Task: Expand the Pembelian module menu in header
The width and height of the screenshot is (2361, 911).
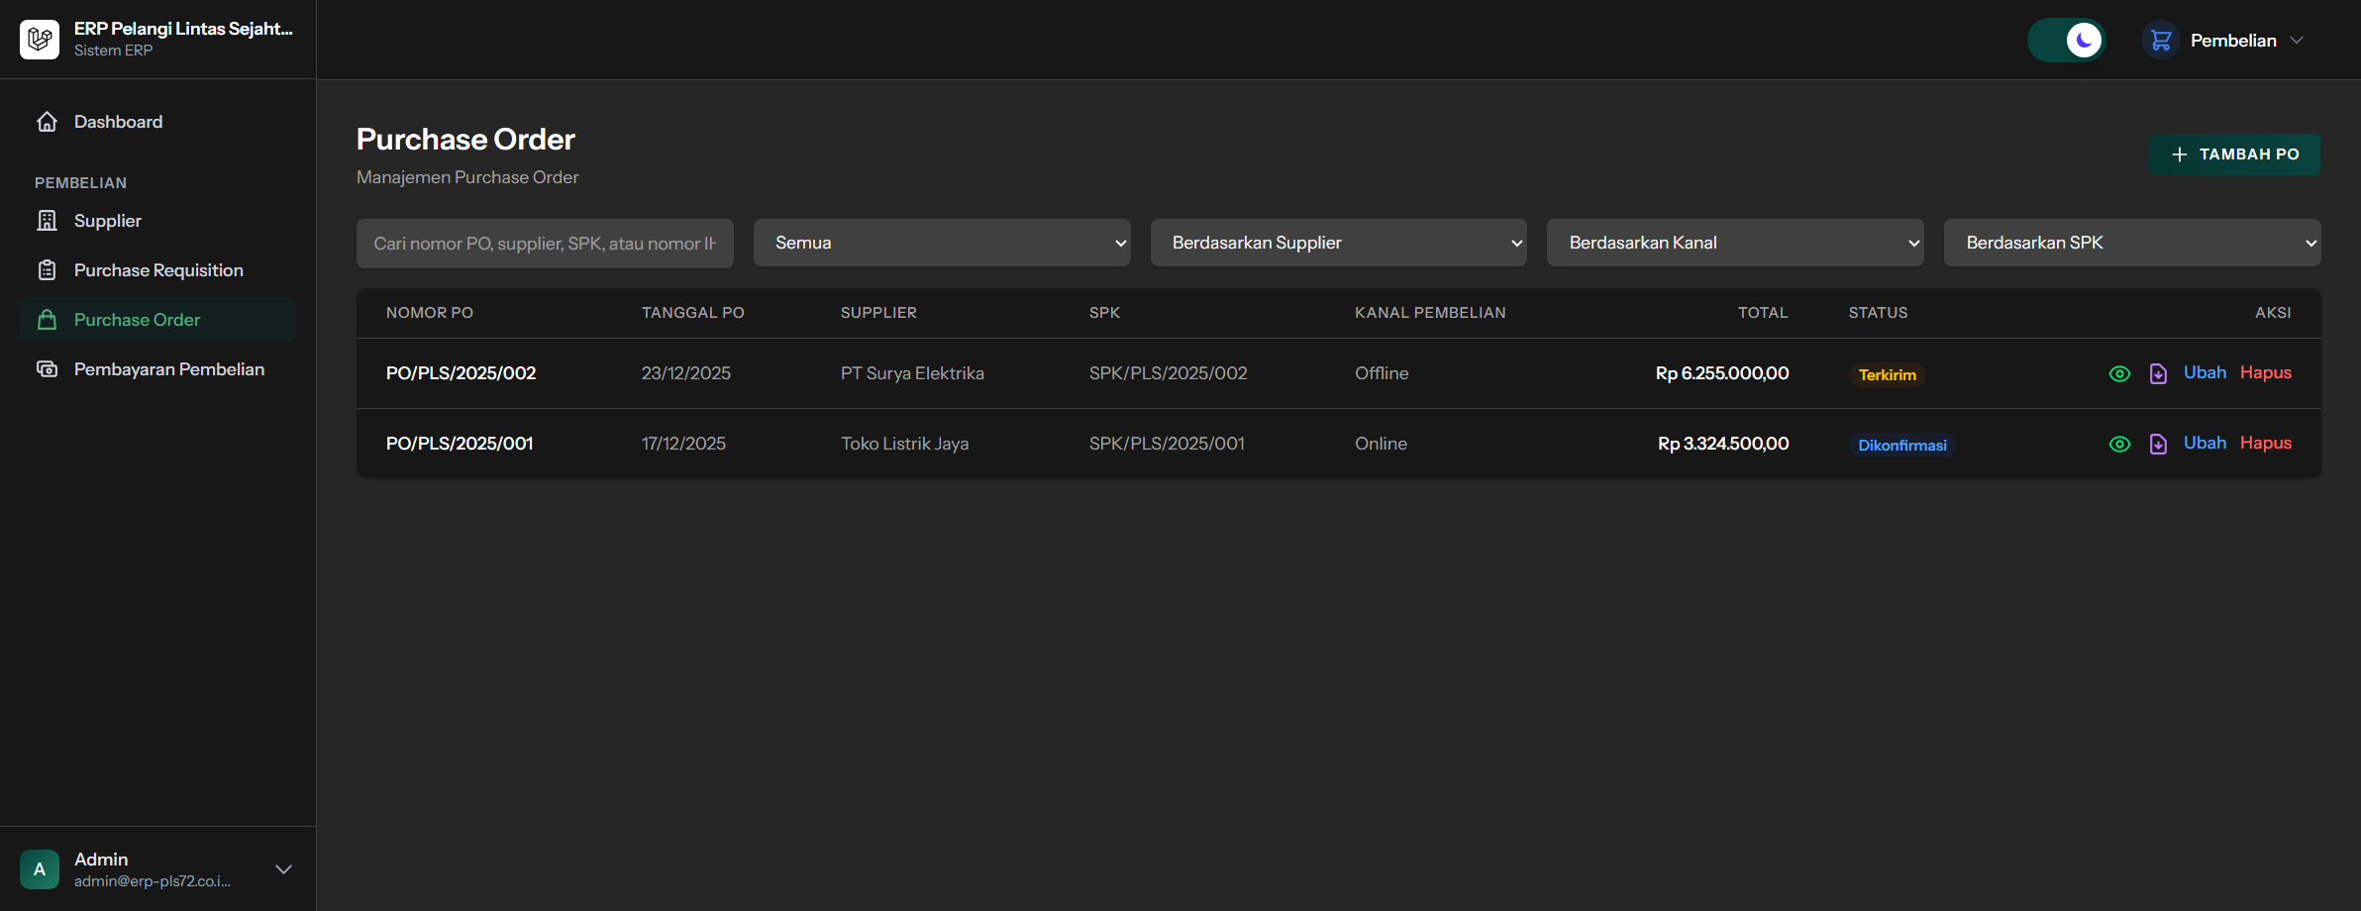Action: pyautogui.click(x=2224, y=41)
